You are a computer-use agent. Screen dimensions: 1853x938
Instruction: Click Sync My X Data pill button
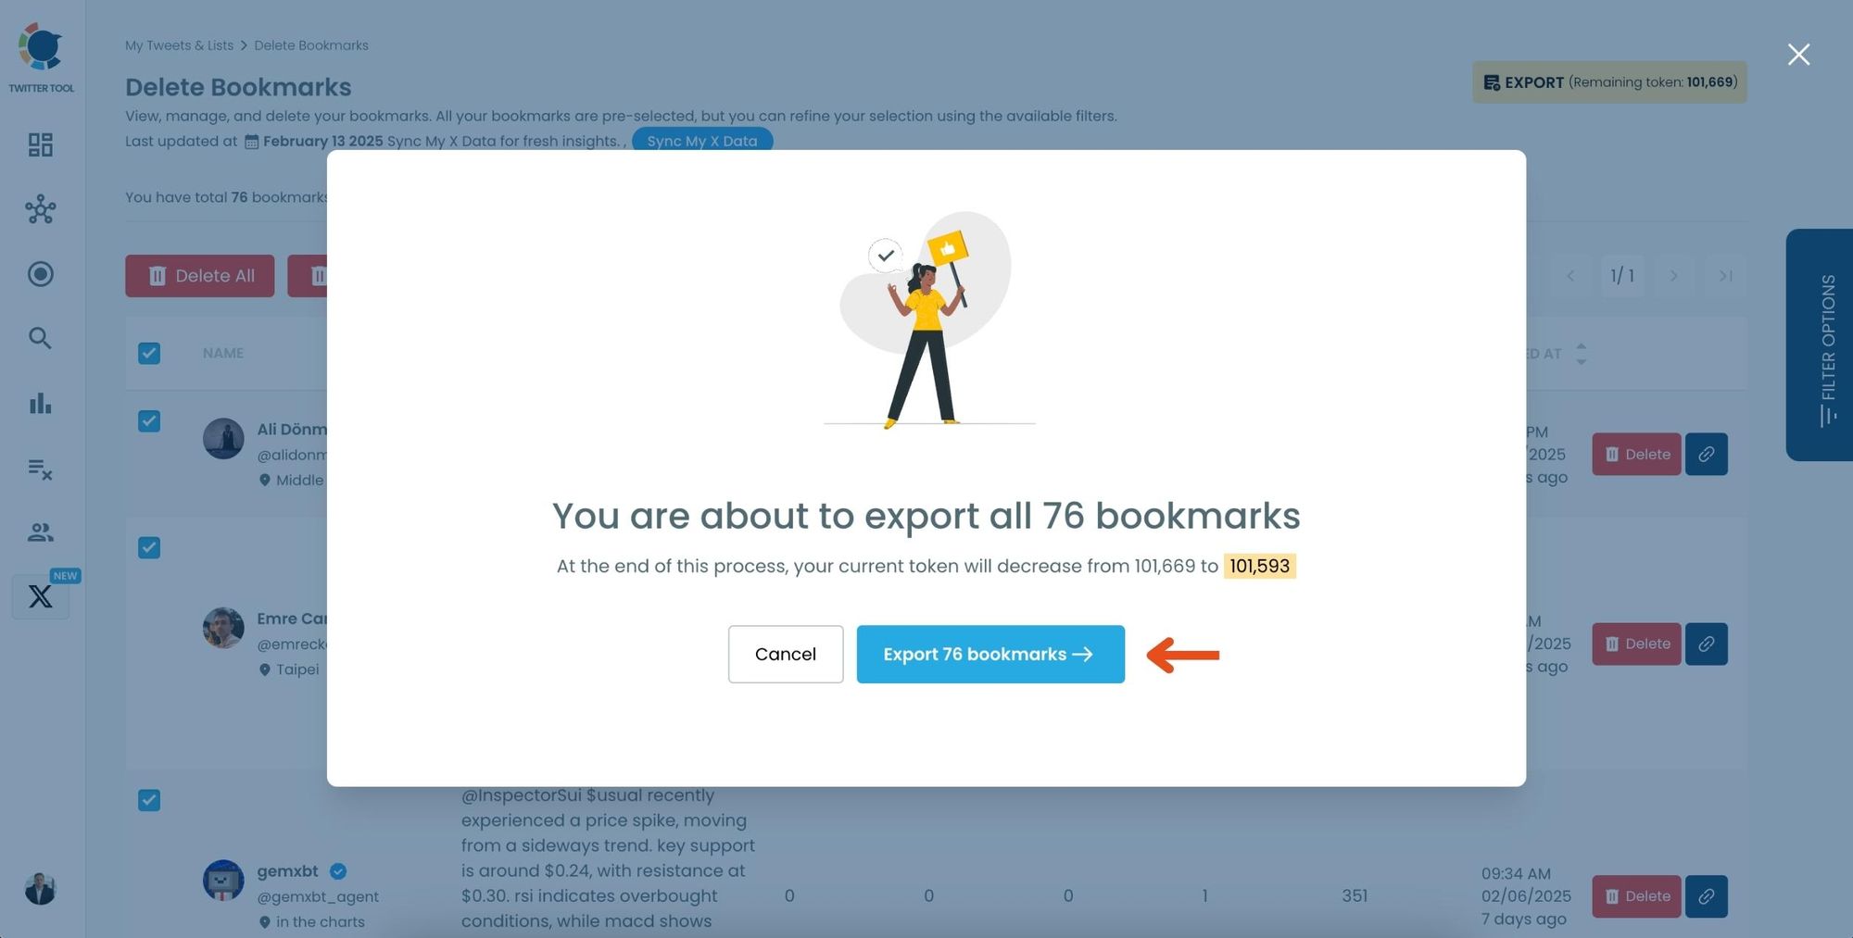point(701,141)
